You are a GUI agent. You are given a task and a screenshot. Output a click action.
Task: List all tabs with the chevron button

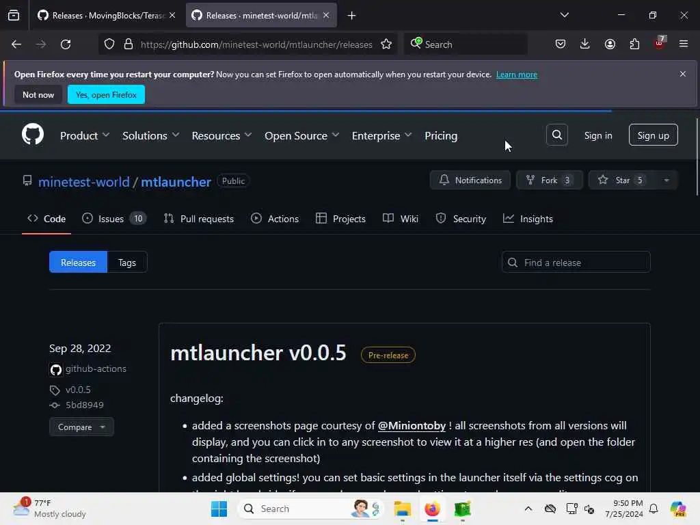[x=564, y=15]
